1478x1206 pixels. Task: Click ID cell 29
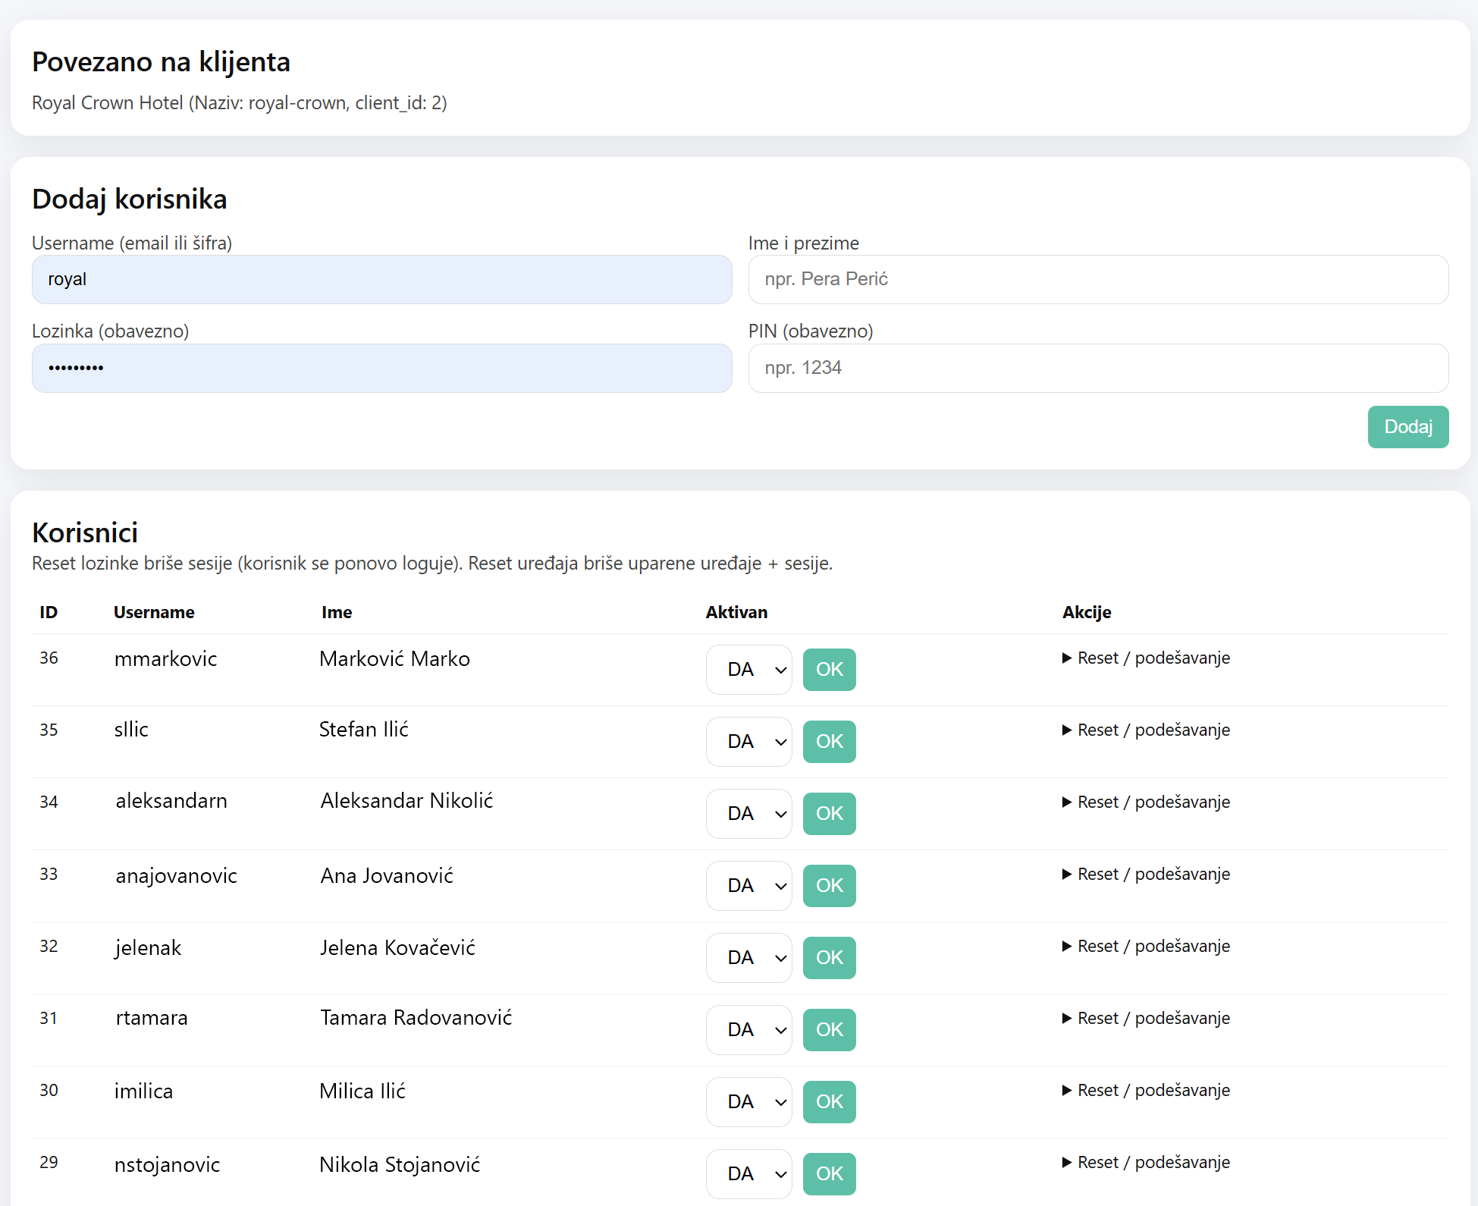coord(49,1163)
